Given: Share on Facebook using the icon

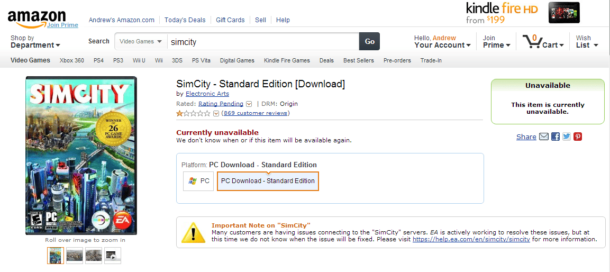Looking at the screenshot, I should point(555,137).
